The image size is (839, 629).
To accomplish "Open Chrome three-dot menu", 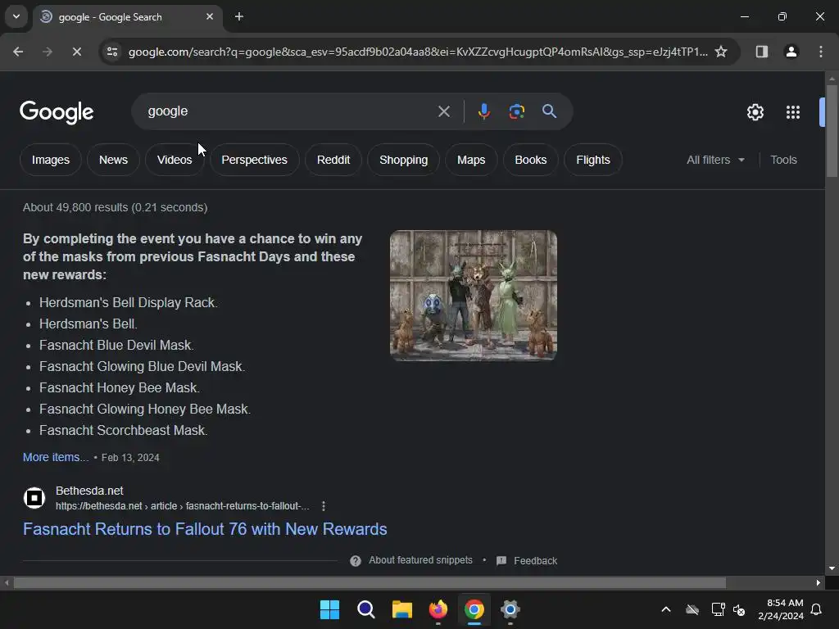I will point(820,52).
